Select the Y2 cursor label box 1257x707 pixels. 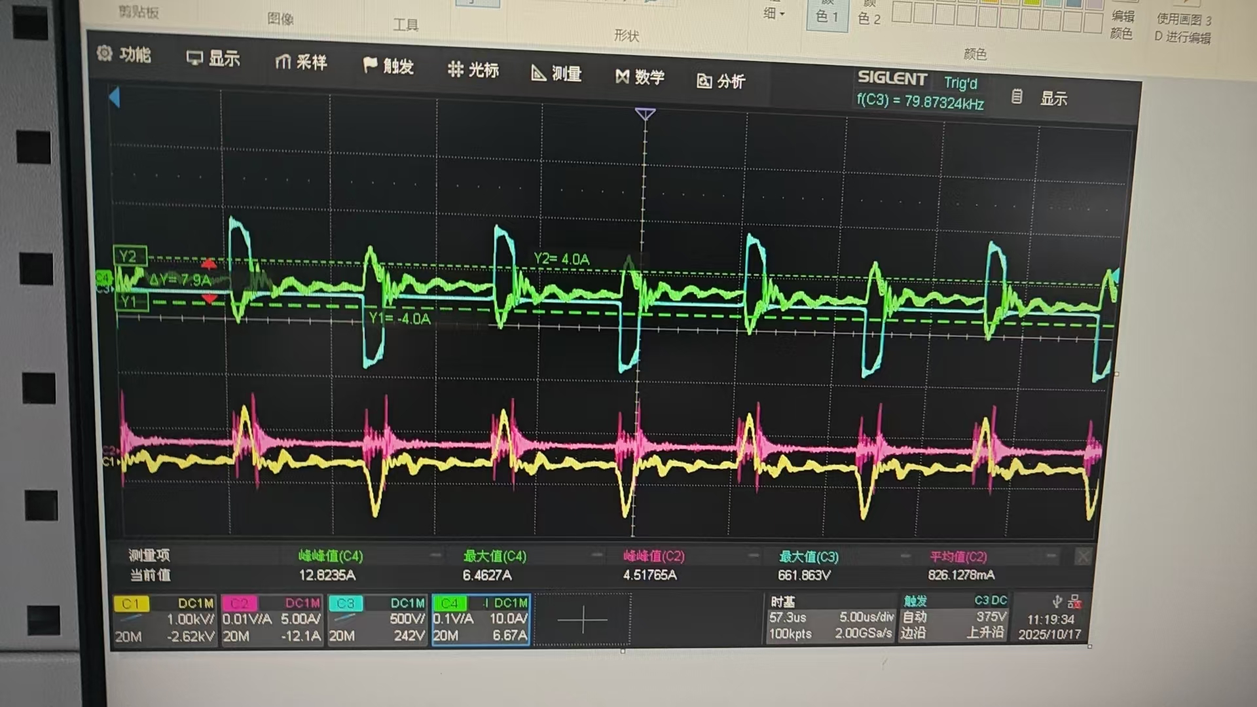tap(129, 256)
